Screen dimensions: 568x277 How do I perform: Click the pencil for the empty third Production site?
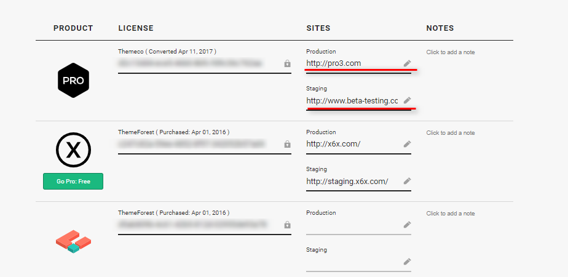[x=407, y=225]
